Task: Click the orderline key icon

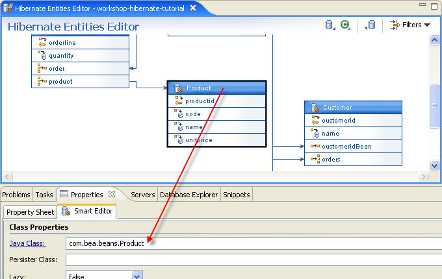Action: click(42, 42)
